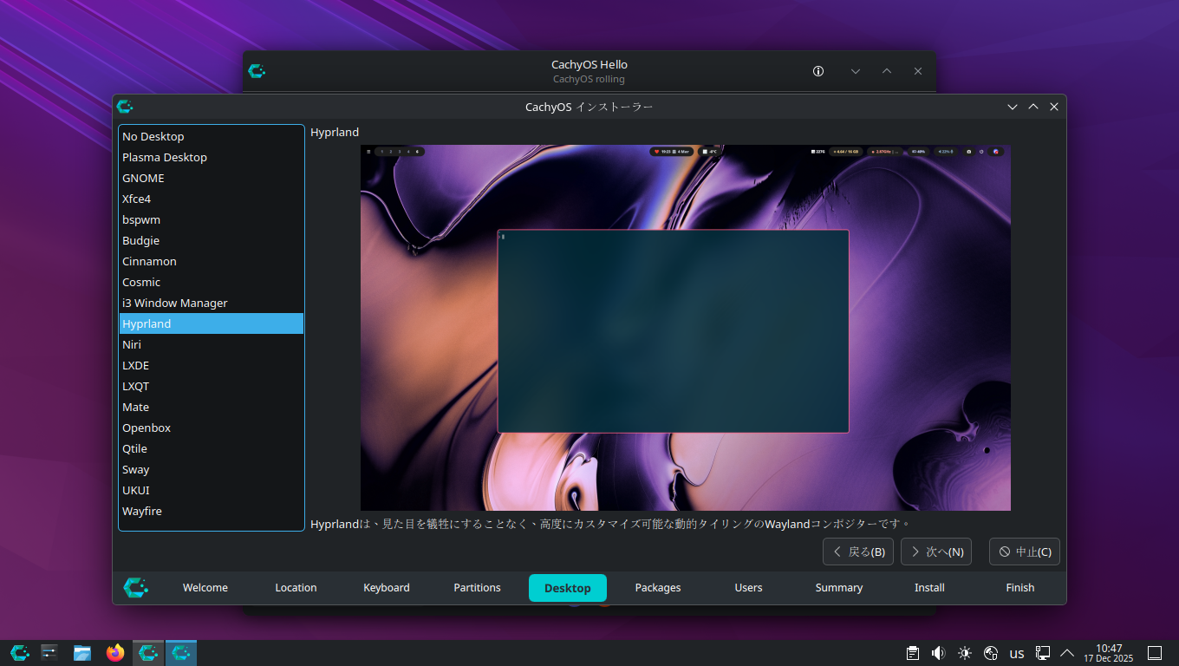This screenshot has width=1179, height=666.
Task: Click the CachyOS logo beside the Welcome step
Action: point(136,588)
